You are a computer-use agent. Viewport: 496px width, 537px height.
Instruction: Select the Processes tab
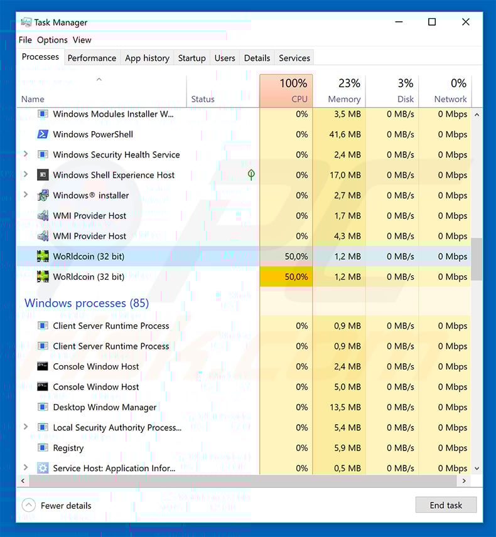point(40,57)
